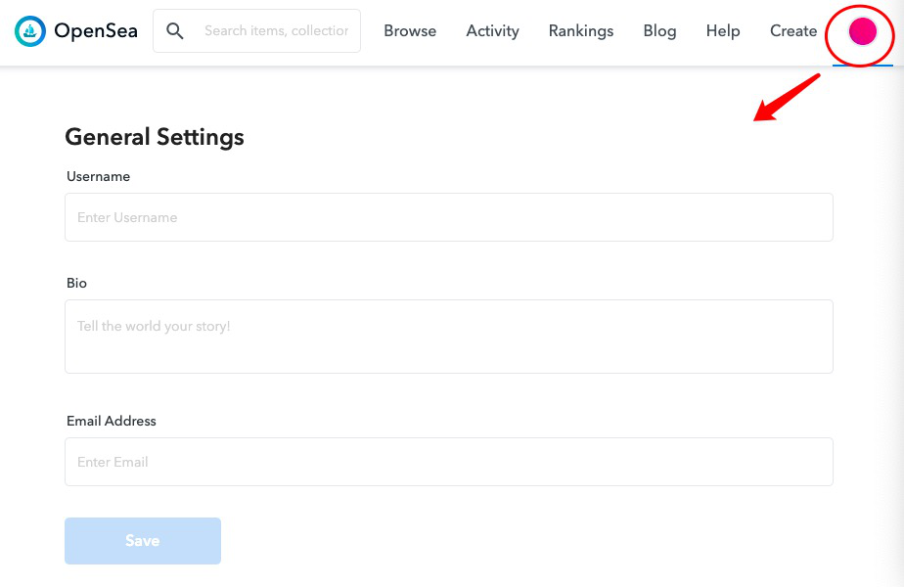
Task: Open the pink profile avatar menu
Action: coord(862,31)
